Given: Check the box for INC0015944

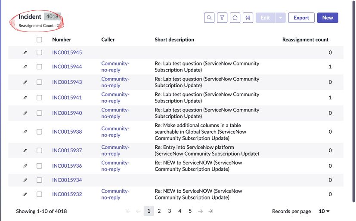Looking at the screenshot, I should tap(39, 67).
